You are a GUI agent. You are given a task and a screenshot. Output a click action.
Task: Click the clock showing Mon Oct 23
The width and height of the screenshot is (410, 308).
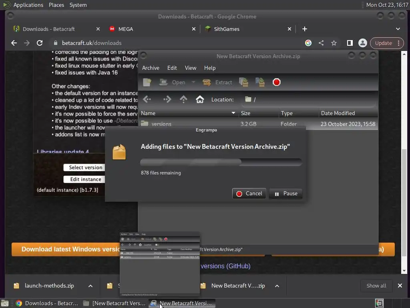click(387, 5)
